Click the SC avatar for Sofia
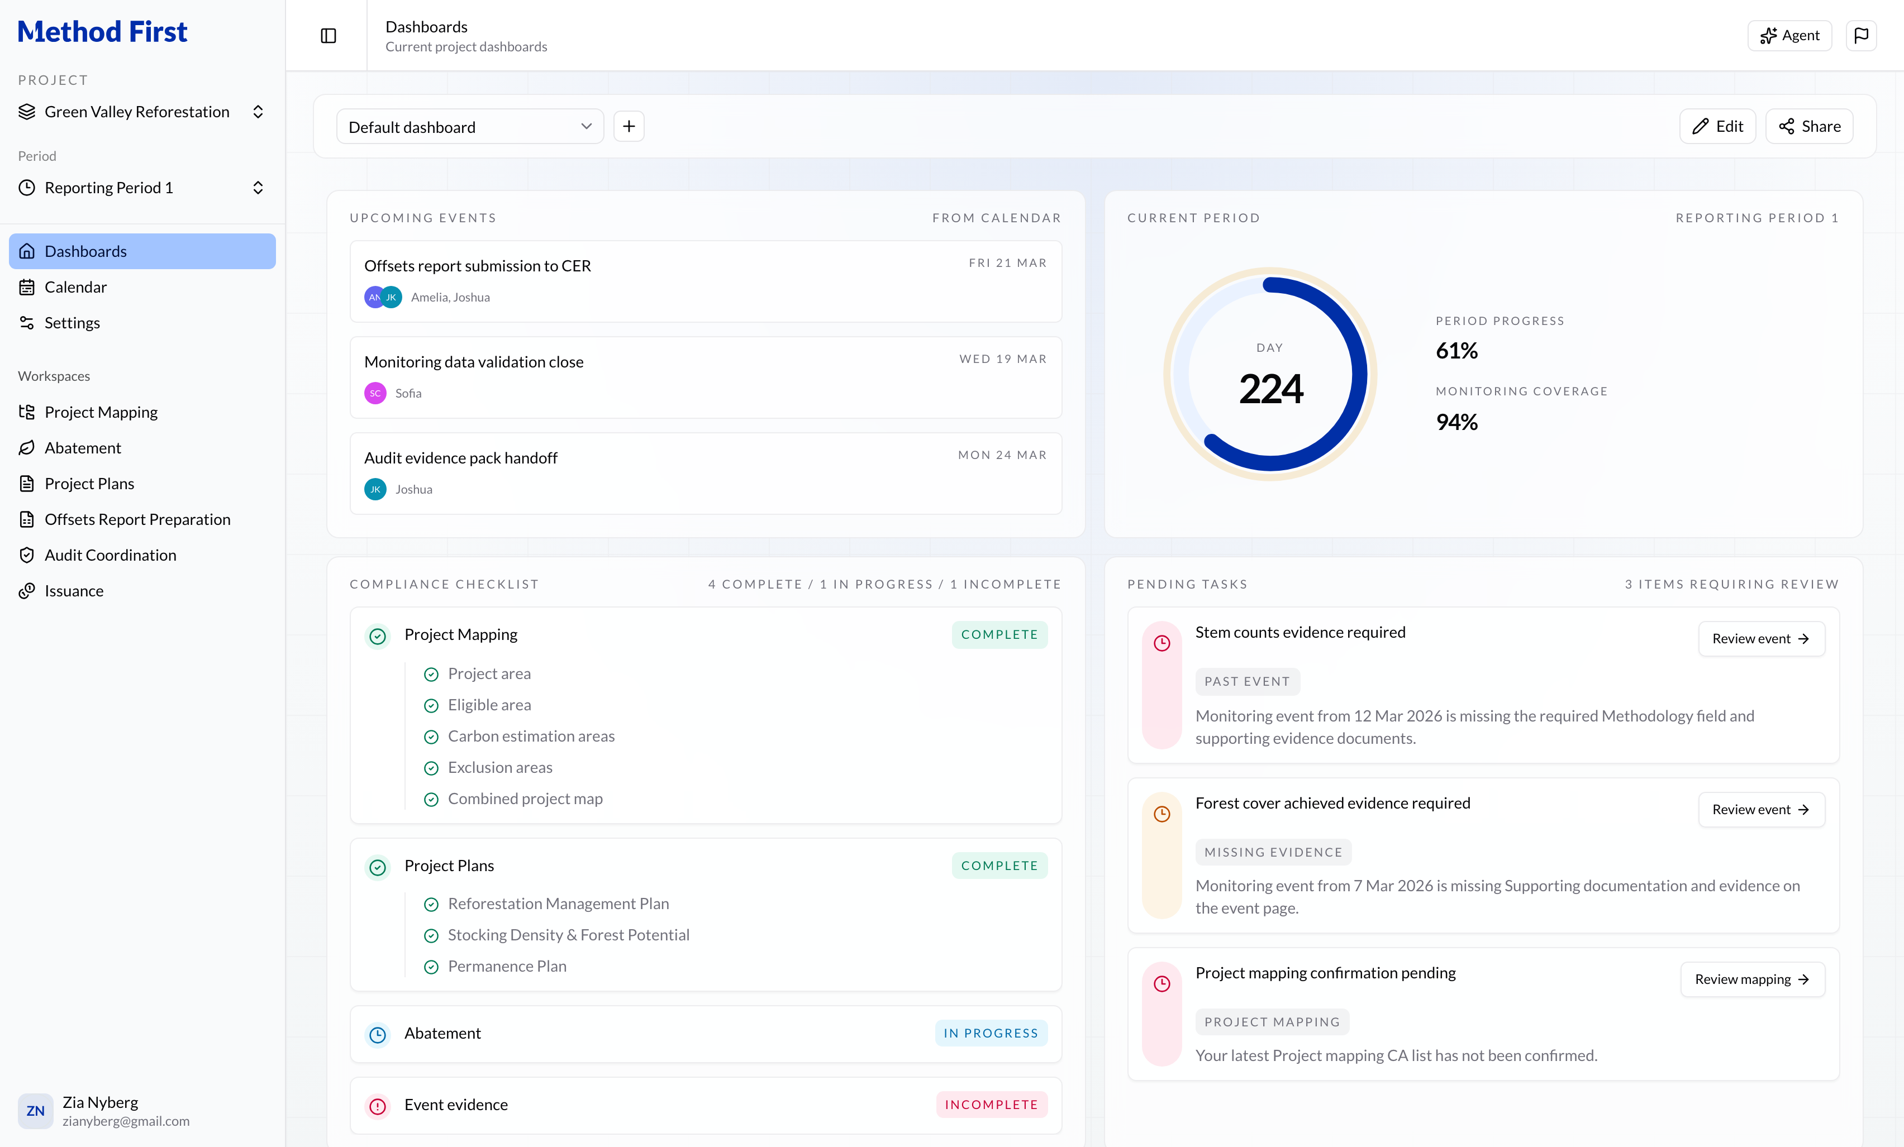 coord(375,393)
